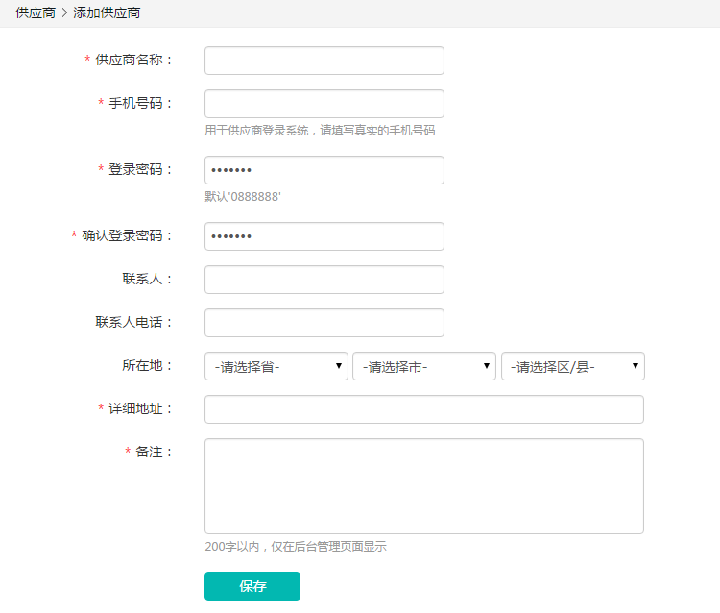Click the 供应商名称 label text
The height and width of the screenshot is (613, 720).
[x=133, y=60]
